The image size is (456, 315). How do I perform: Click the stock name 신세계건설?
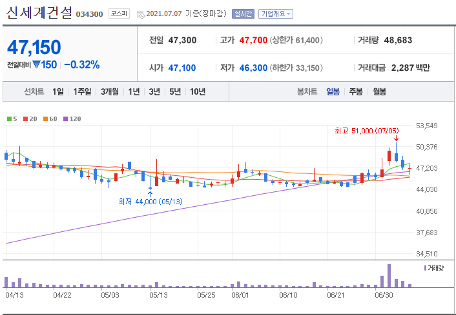(x=39, y=13)
